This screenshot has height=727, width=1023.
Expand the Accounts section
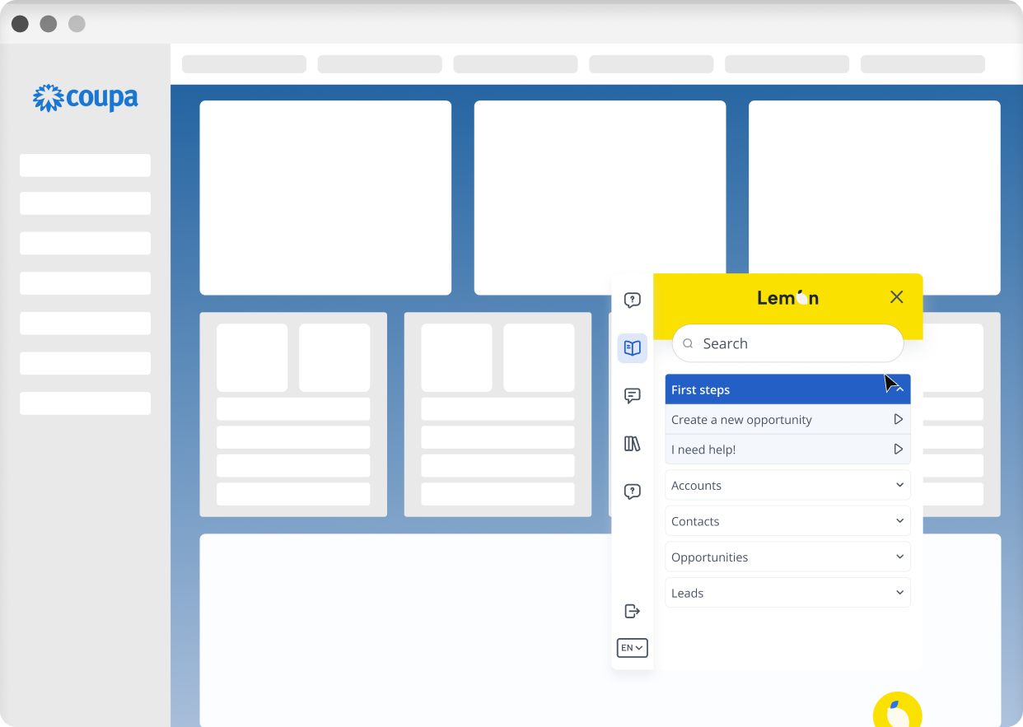tap(788, 485)
